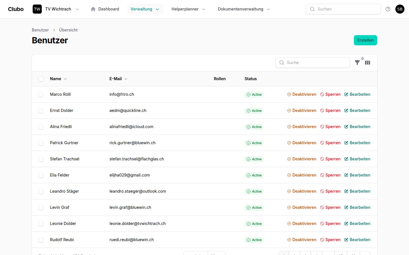This screenshot has height=255, width=409.
Task: Click Sperren for Marco Rolli
Action: click(x=330, y=94)
